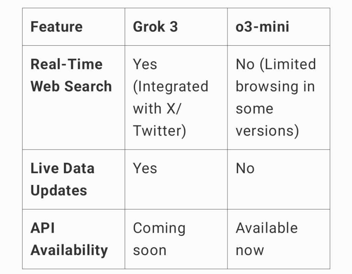Click the word "Updates" in the Feature column

click(x=59, y=190)
